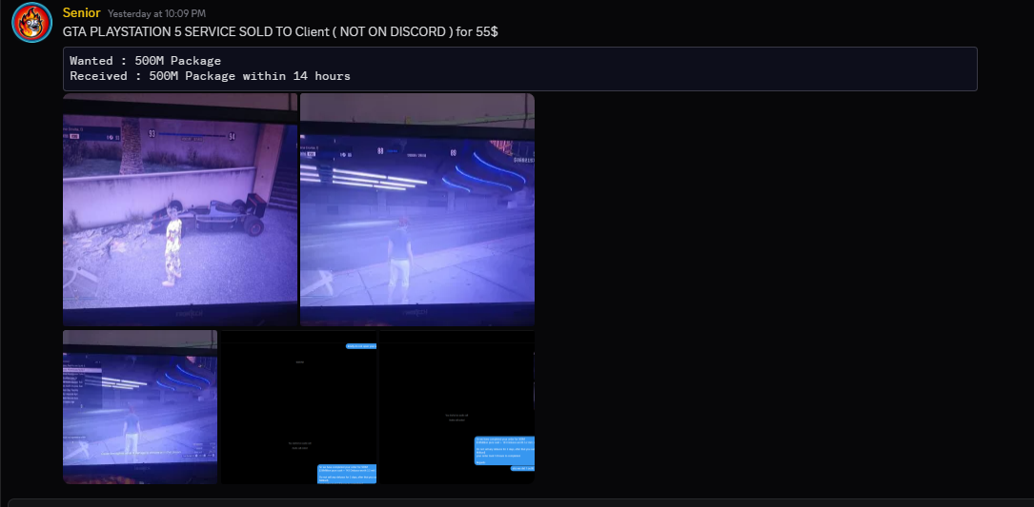Click the character in the floral outfit
The width and height of the screenshot is (1034, 507).
point(172,246)
